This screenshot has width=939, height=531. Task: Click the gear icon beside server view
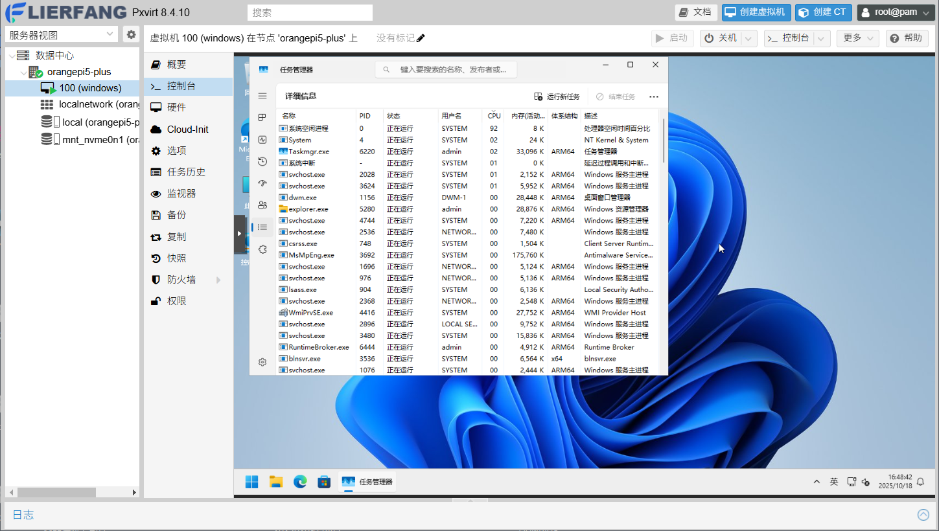pos(131,34)
